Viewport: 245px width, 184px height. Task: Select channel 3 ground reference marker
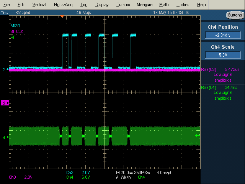pos(5,103)
